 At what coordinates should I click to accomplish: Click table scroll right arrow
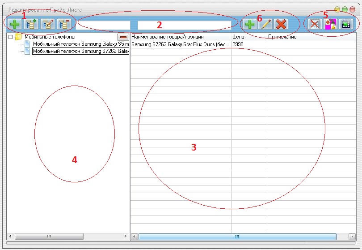pyautogui.click(x=352, y=237)
